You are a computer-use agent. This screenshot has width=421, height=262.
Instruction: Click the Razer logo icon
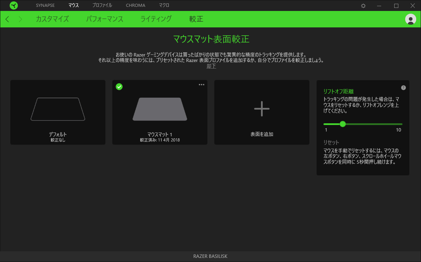pyautogui.click(x=14, y=5)
